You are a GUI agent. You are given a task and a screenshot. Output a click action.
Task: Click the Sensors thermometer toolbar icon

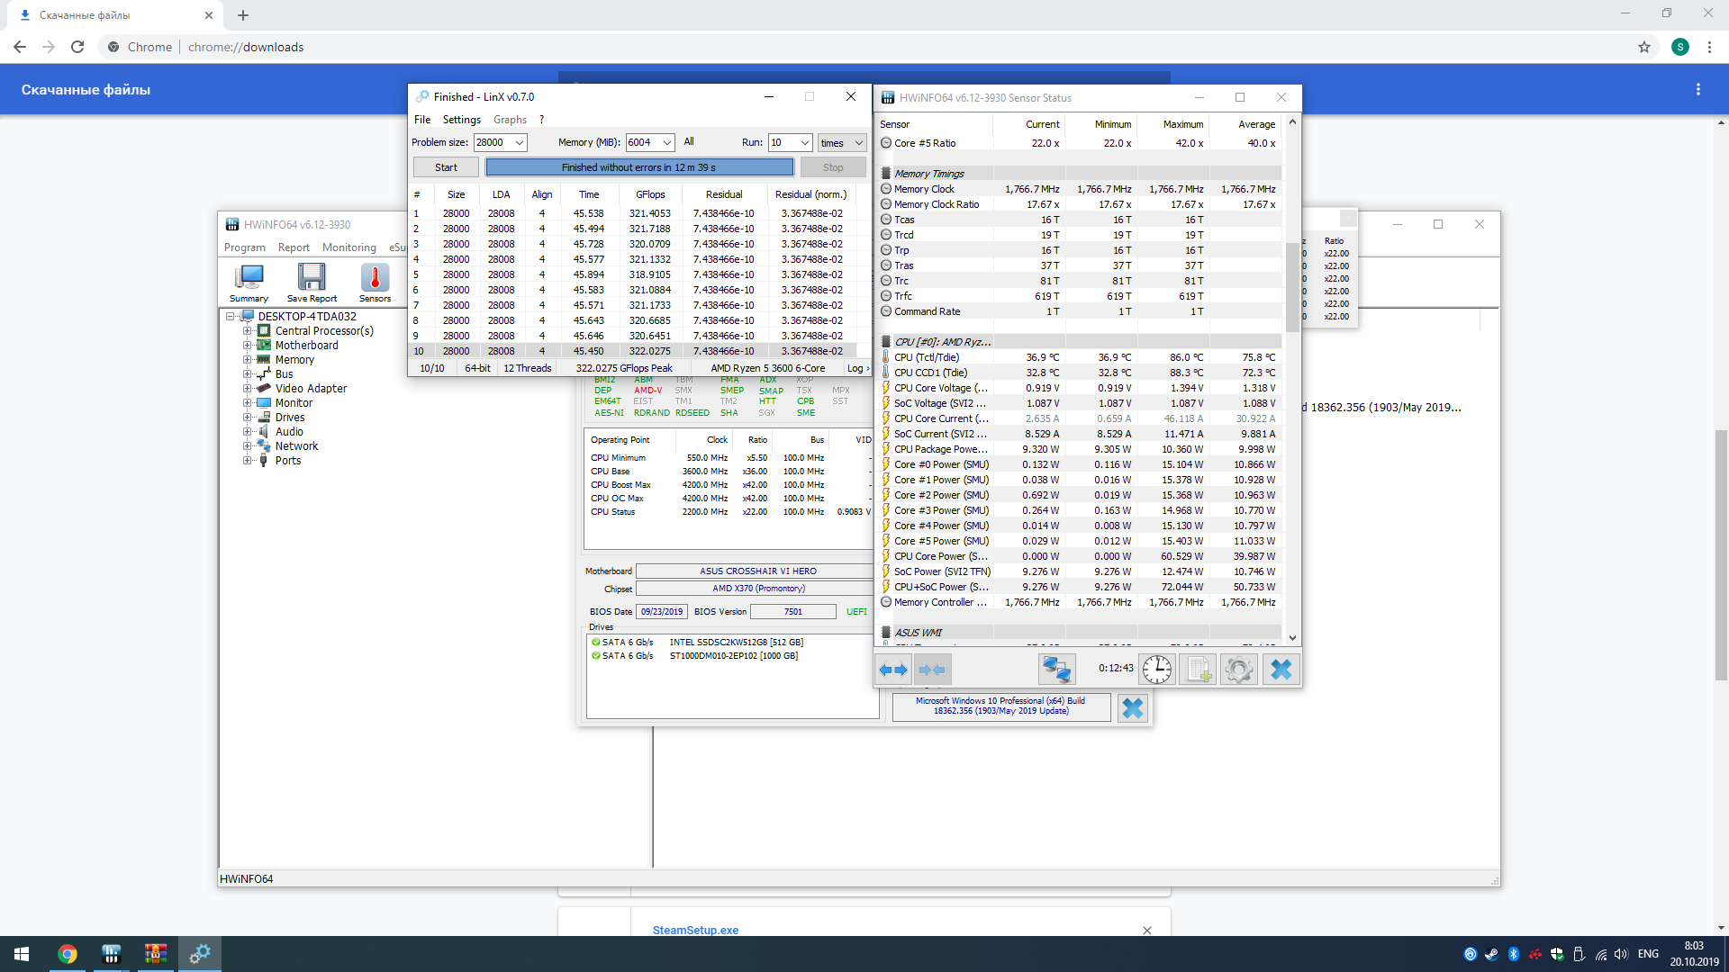click(x=375, y=283)
